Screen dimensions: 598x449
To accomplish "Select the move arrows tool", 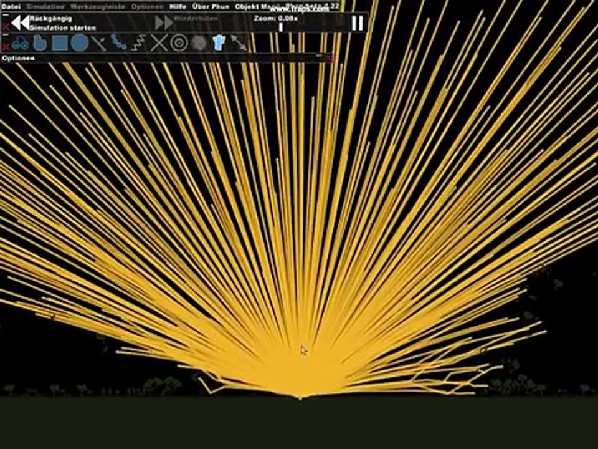I will [239, 43].
